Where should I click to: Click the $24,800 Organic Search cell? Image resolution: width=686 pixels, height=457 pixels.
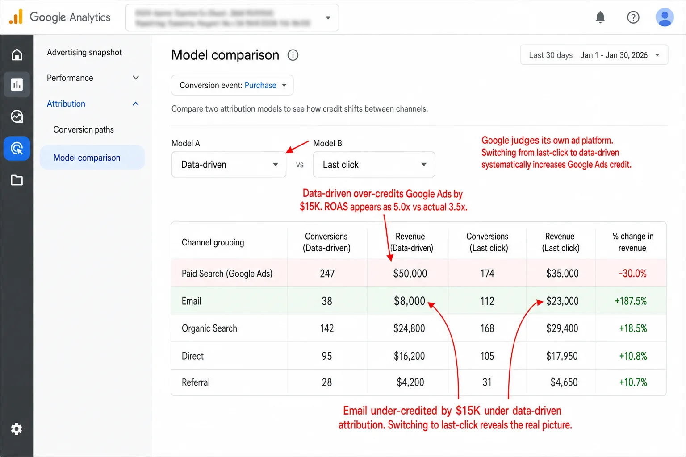click(x=409, y=328)
